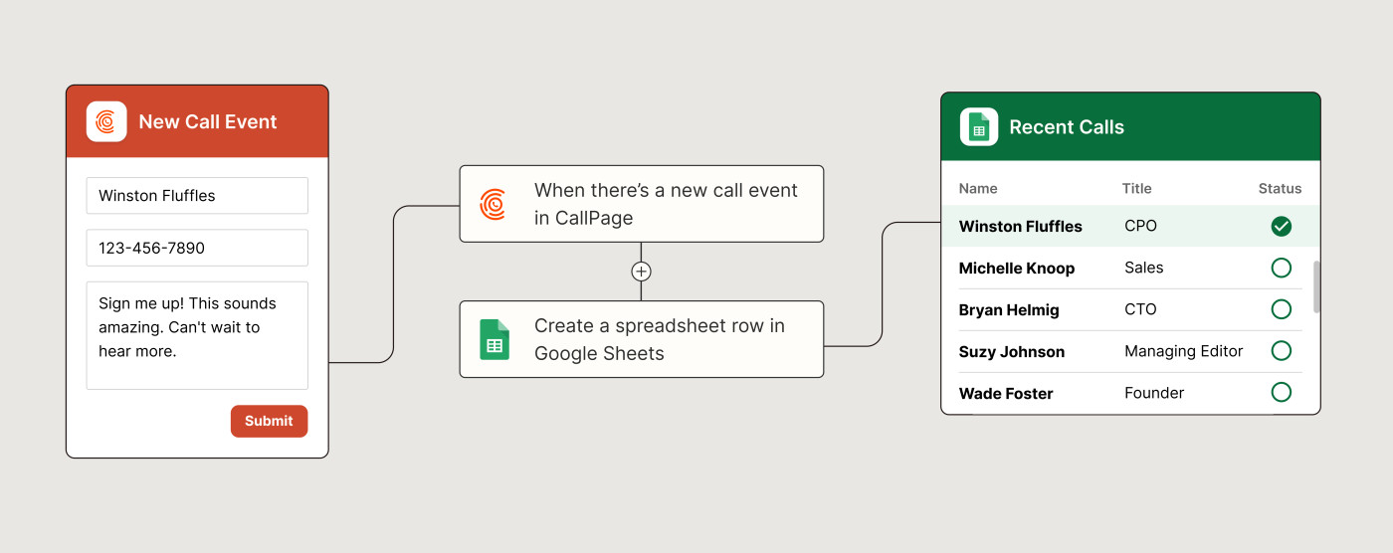Select the 'Winston Fluffles' name cell in table
1393x553 pixels.
click(x=1020, y=227)
